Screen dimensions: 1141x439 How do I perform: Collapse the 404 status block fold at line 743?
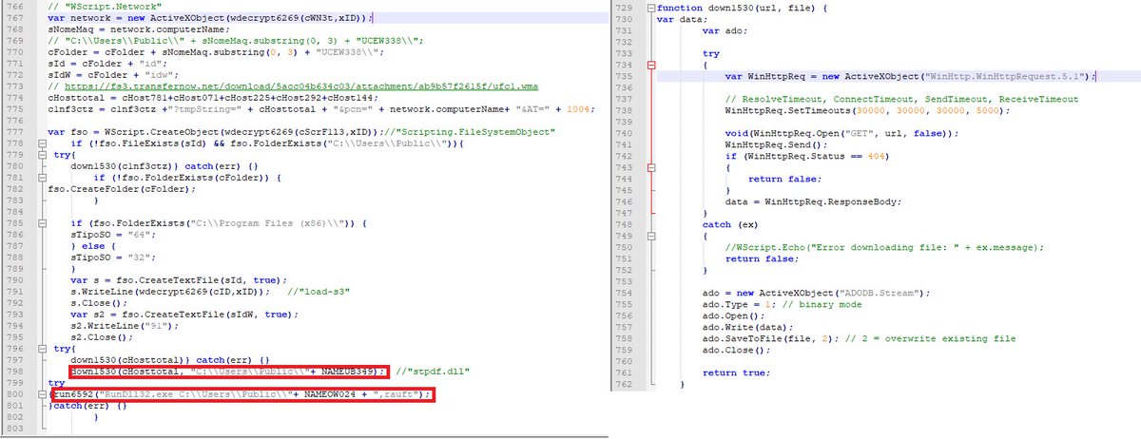pos(650,166)
